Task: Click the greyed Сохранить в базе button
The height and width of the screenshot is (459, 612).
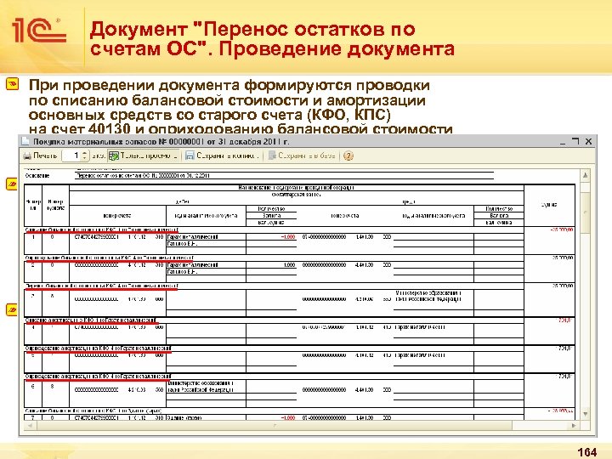Action: coord(301,156)
